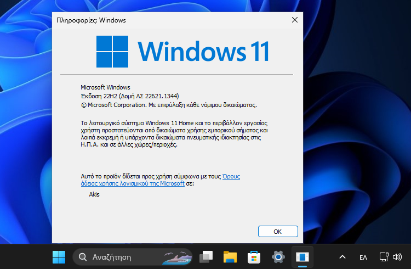Select the text Έκδοση 22H2 (Δομή ΛΣ 22621.1344)

(130, 96)
